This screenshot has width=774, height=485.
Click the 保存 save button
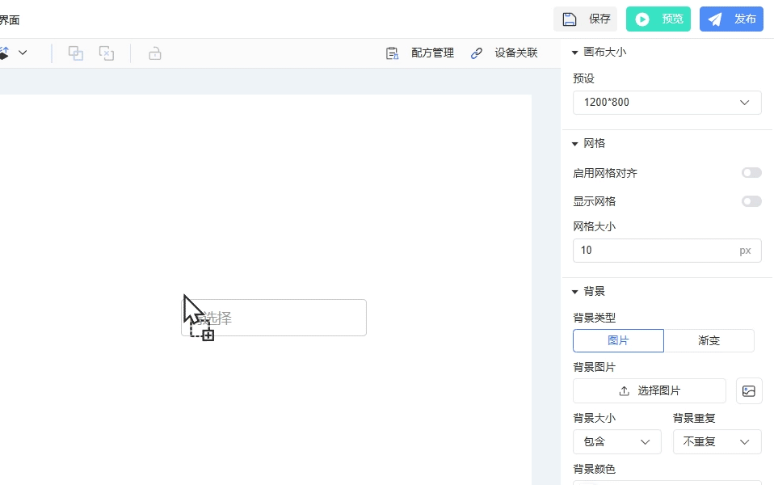585,19
